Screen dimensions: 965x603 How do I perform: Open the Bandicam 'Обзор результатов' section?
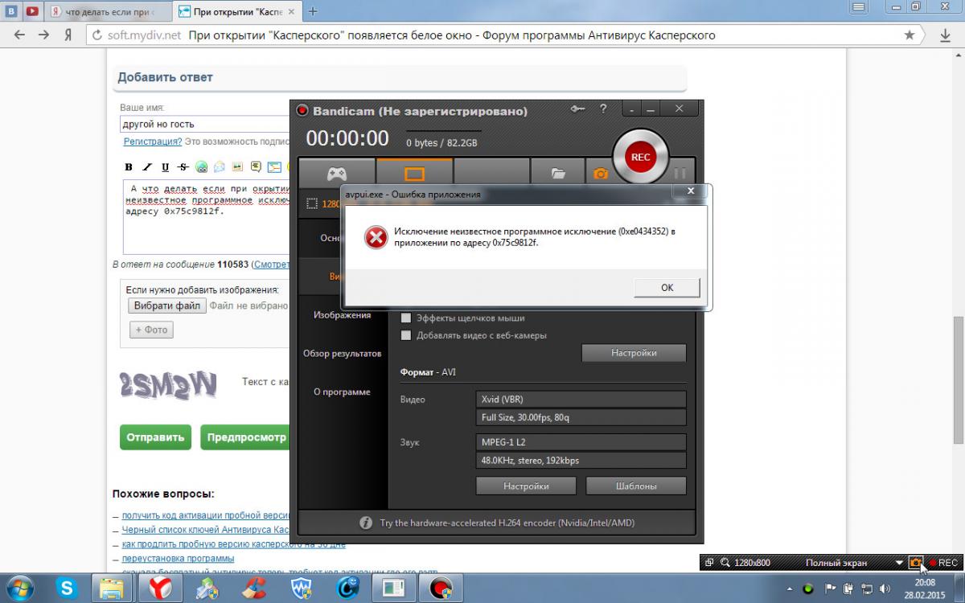(342, 353)
